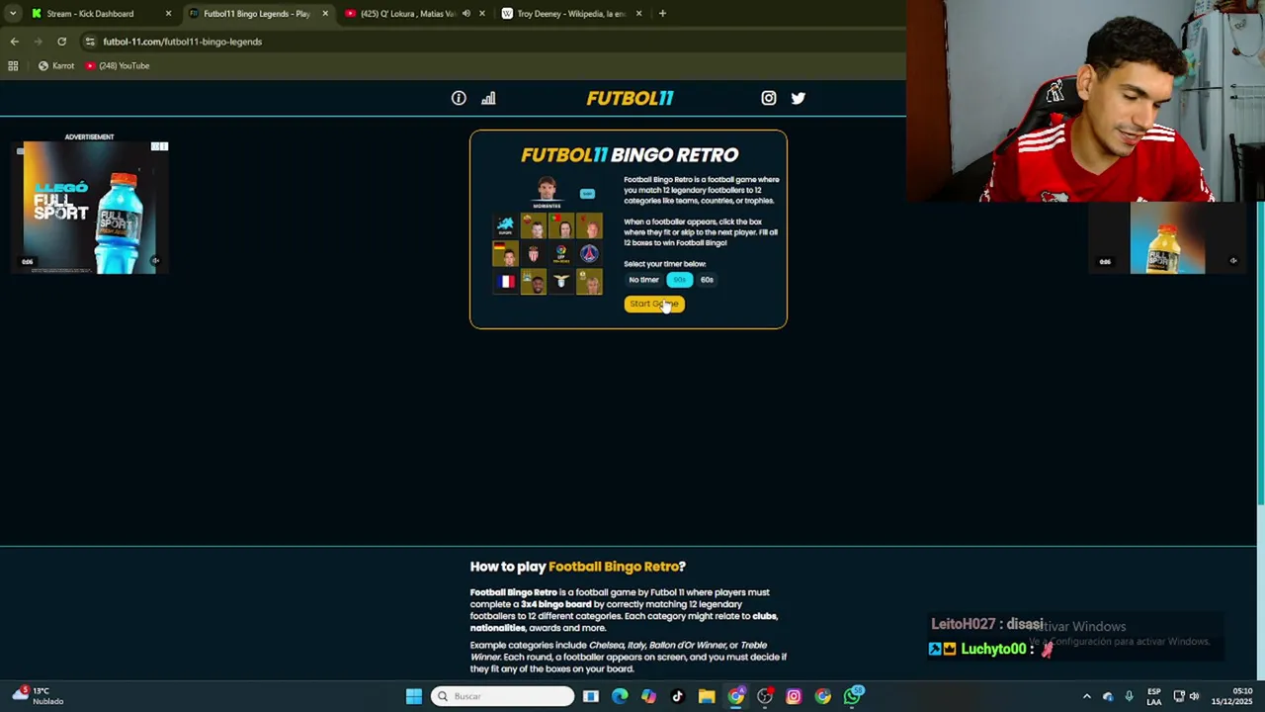Viewport: 1265px width, 712px height.
Task: Open OBS Studio from taskbar
Action: (x=765, y=696)
